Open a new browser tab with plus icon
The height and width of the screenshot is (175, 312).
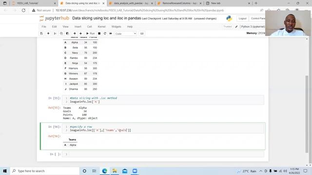point(256,3)
